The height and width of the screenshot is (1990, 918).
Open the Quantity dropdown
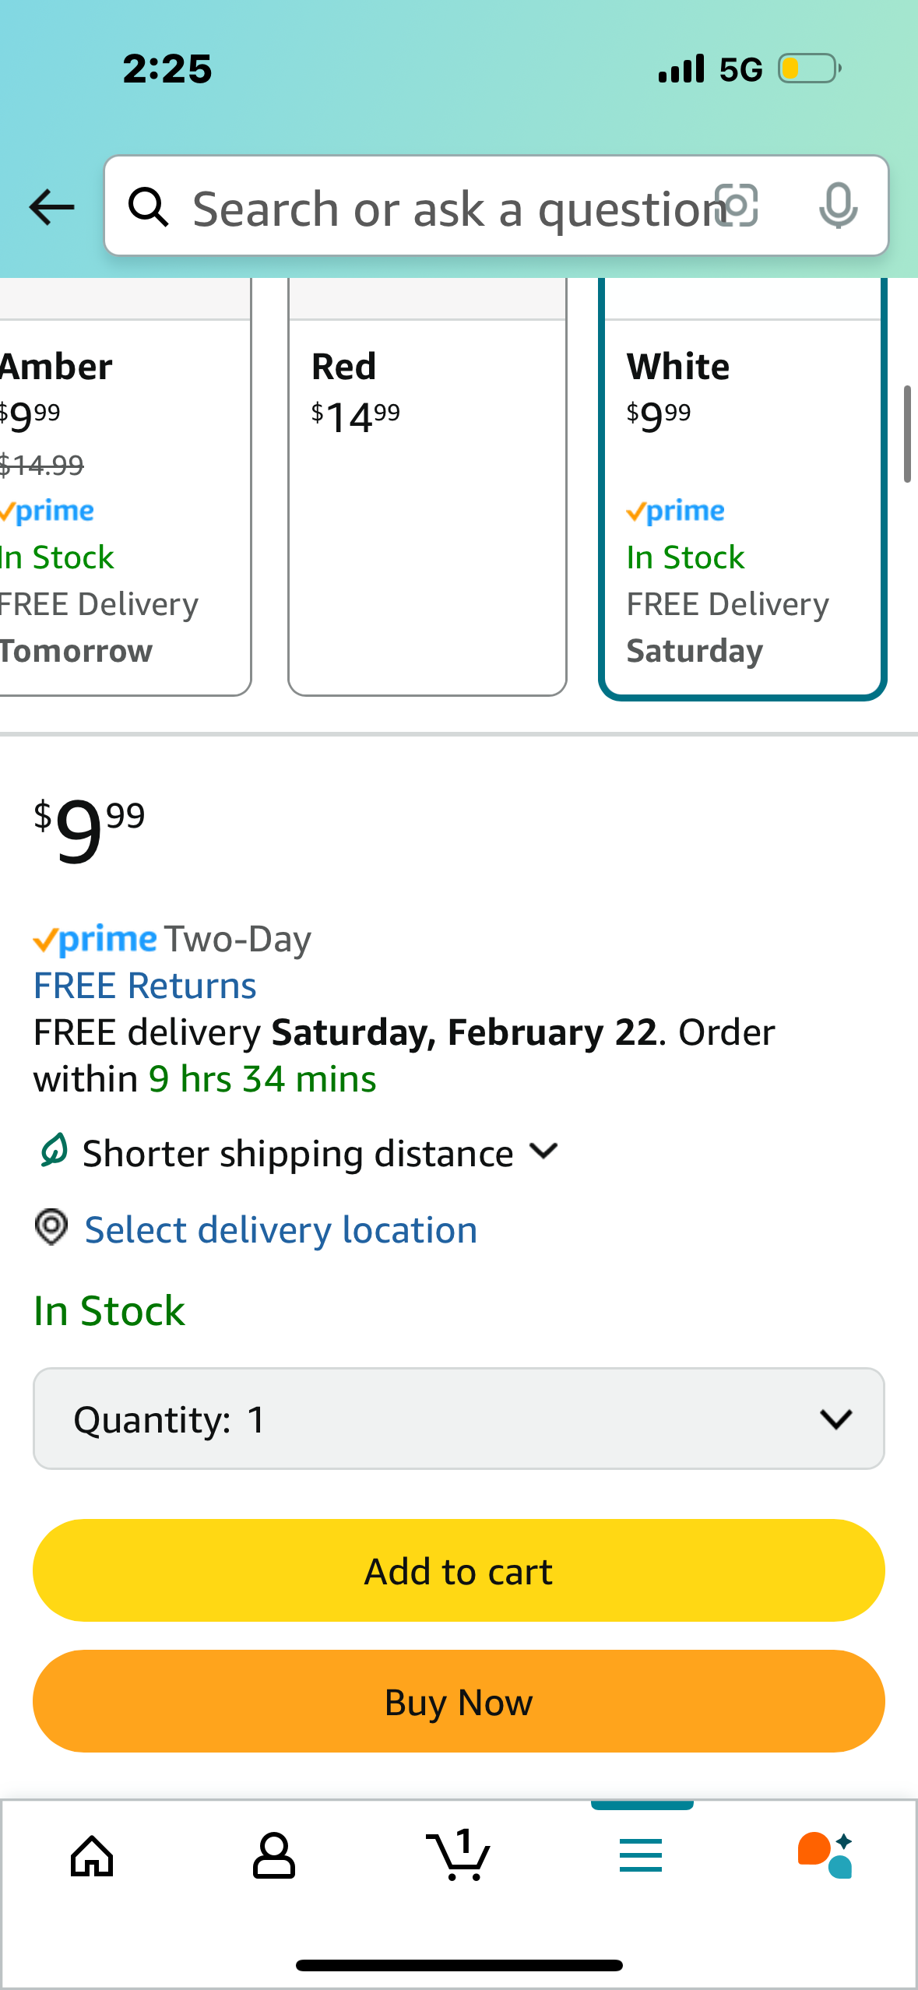[459, 1419]
